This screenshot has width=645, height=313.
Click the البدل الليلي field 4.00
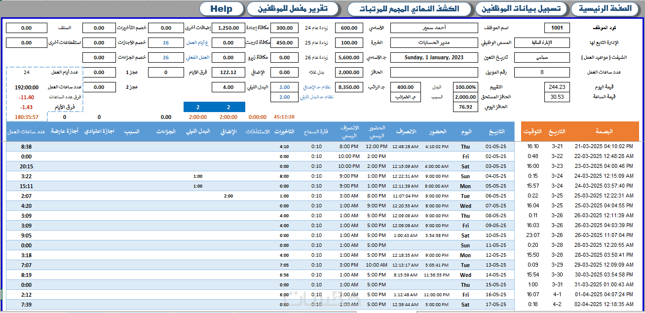click(228, 87)
